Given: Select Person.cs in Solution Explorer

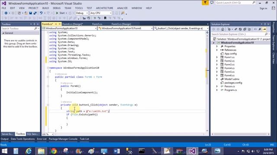Looking at the screenshot, I should tap(230, 87).
